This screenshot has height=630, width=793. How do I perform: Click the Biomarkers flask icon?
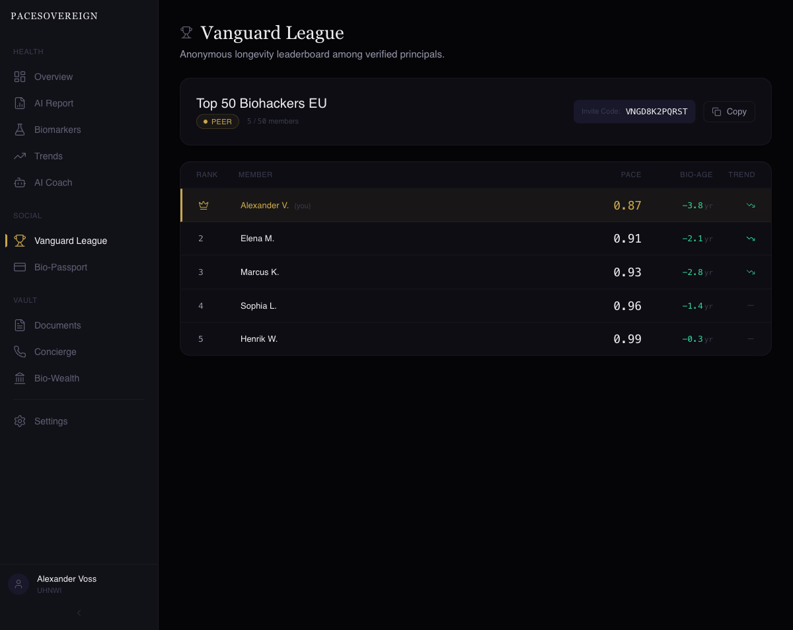pos(20,130)
